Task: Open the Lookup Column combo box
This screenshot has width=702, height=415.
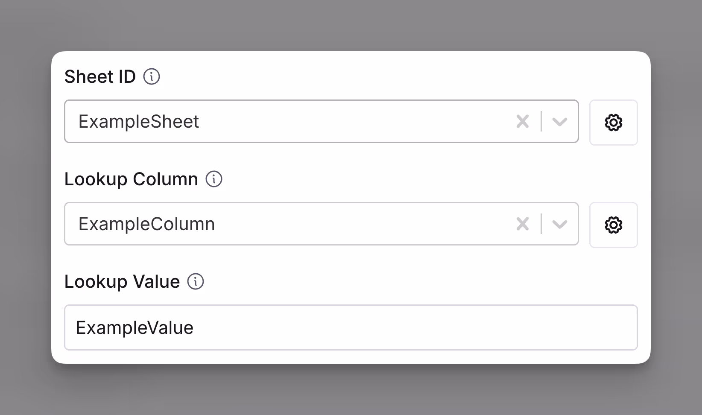Action: tap(322, 224)
